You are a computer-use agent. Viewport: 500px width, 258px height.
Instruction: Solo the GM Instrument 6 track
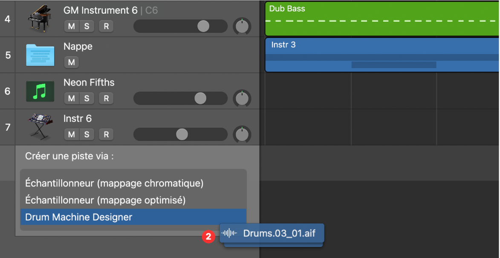87,26
